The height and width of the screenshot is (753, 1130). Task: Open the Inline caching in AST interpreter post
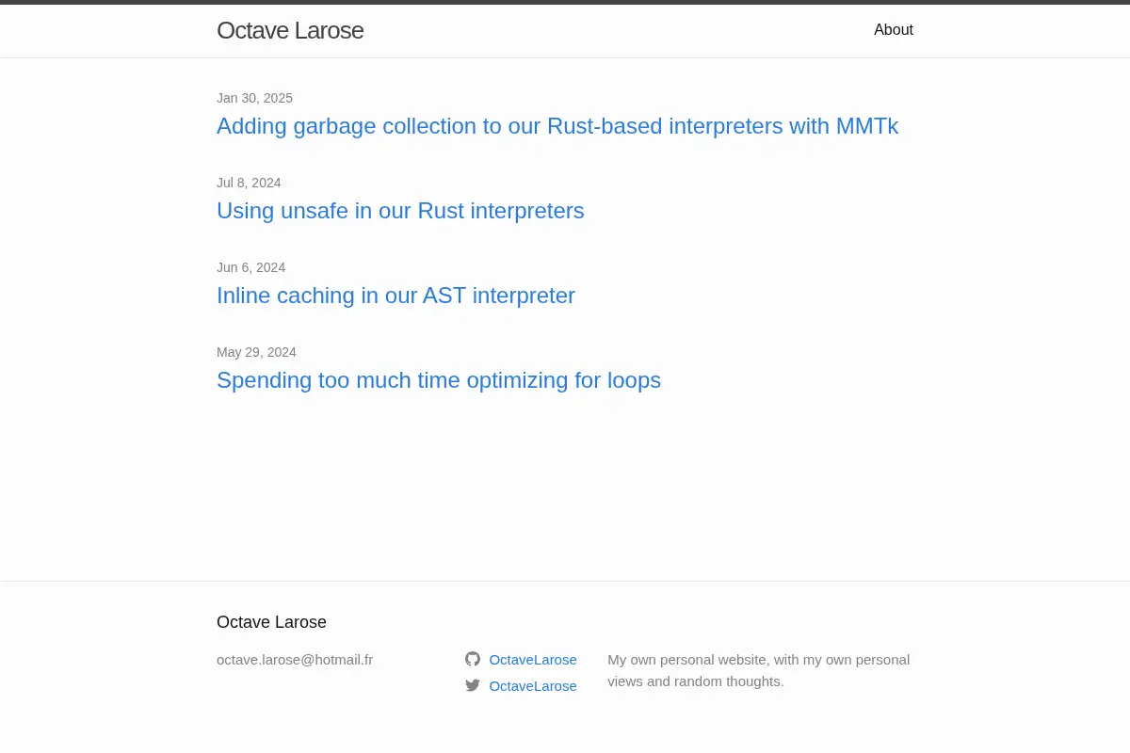395,296
